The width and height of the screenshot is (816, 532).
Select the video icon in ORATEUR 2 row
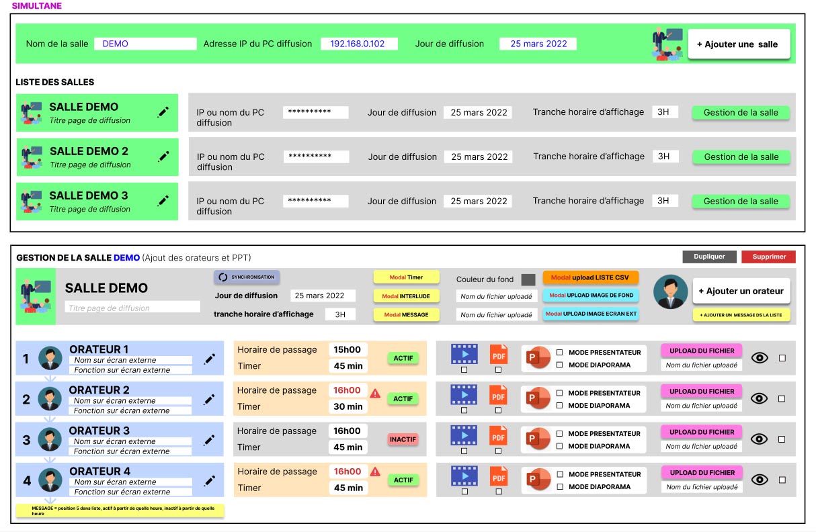(x=464, y=394)
